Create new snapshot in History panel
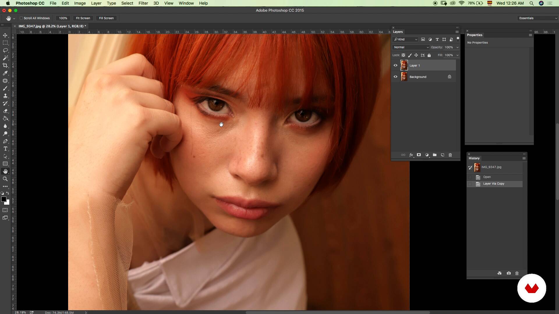559x314 pixels. point(509,273)
